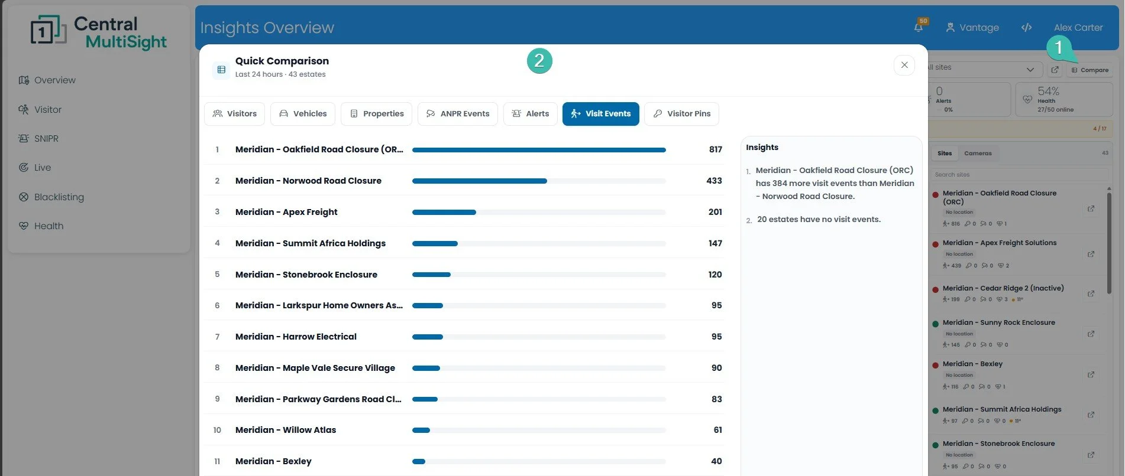The height and width of the screenshot is (476, 1125).
Task: Open Sunny Rock Enclosure external link icon
Action: point(1091,334)
